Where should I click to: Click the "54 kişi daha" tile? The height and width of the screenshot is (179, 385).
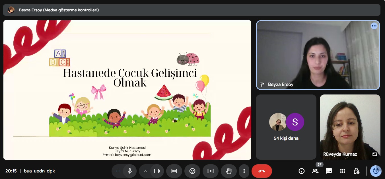286,127
